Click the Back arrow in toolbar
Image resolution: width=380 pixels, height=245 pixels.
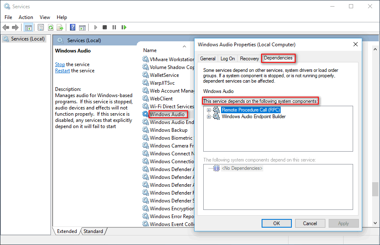[x=6, y=28]
